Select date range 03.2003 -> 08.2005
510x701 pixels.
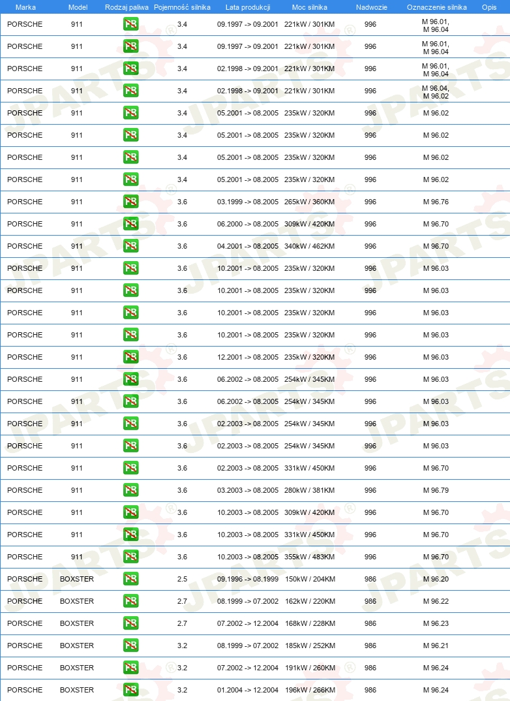248,490
